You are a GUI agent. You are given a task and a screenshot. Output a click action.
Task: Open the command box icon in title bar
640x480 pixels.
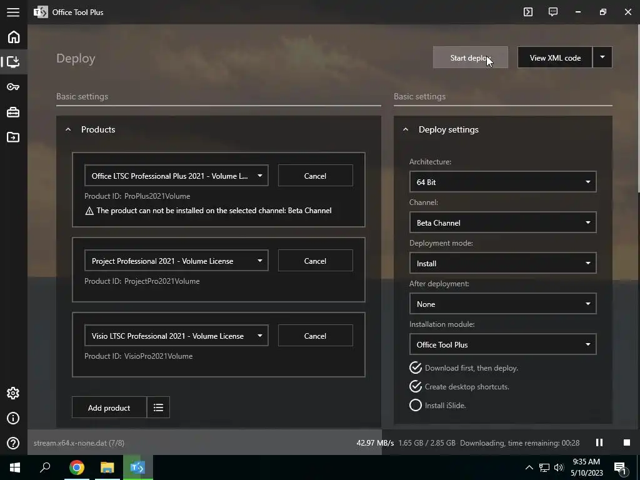coord(528,12)
